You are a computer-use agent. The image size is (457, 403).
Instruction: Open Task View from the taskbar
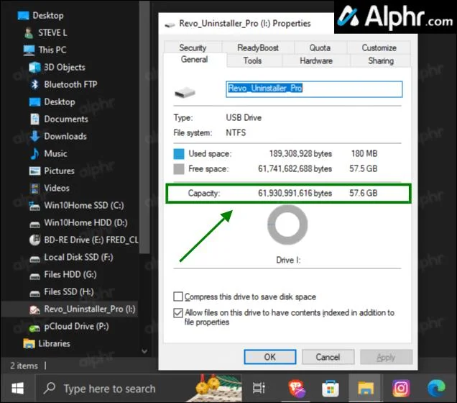[259, 389]
